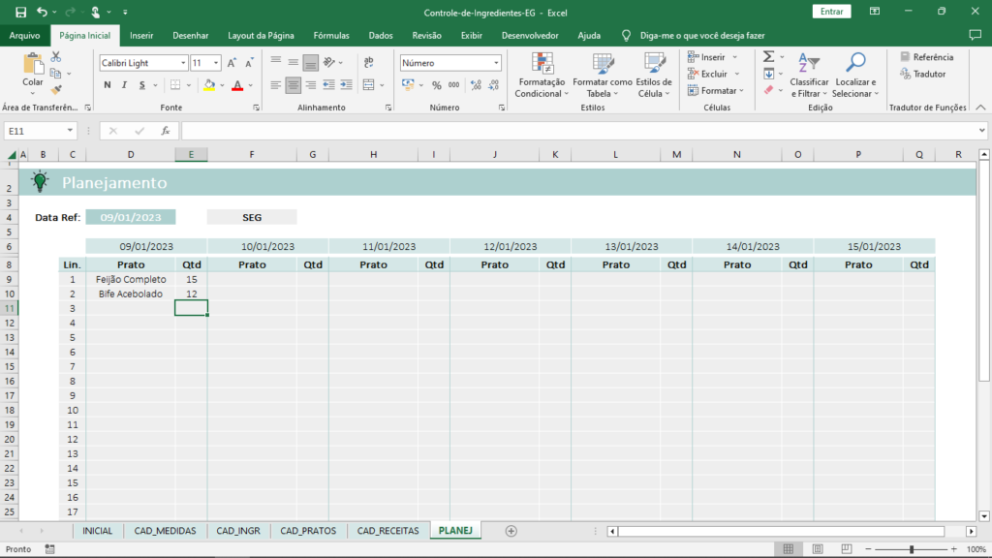Screen dimensions: 992x558
Task: Click cell with Feijão Completo
Action: (131, 279)
